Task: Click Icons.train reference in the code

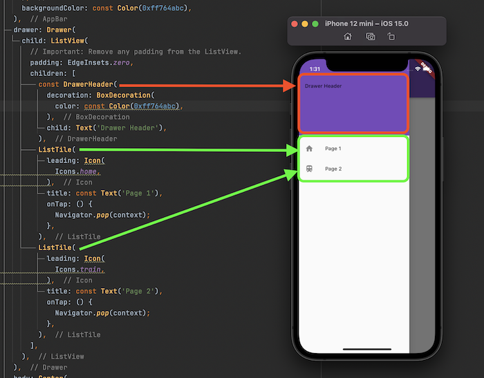Action: click(80, 270)
